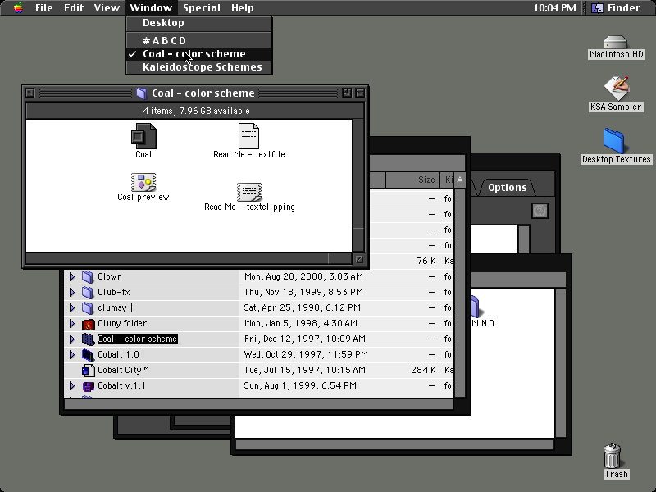656x492 pixels.
Task: Select the Cobalt City™ file icon
Action: coord(88,371)
